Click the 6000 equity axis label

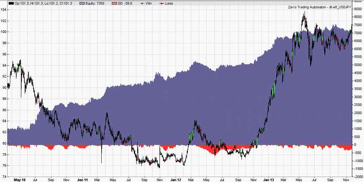pyautogui.click(x=358, y=49)
